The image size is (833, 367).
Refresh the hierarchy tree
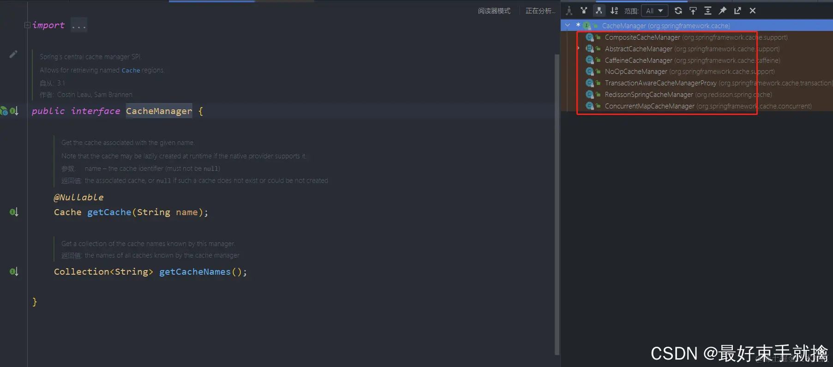pyautogui.click(x=678, y=11)
